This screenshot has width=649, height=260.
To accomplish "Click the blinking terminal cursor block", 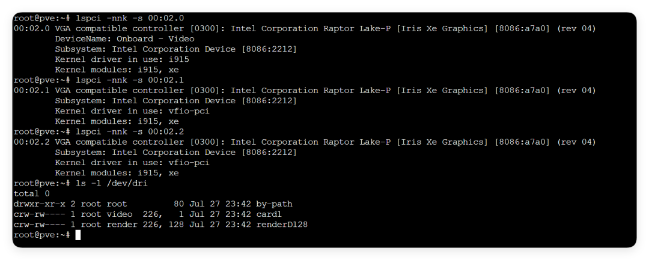I will pos(78,235).
